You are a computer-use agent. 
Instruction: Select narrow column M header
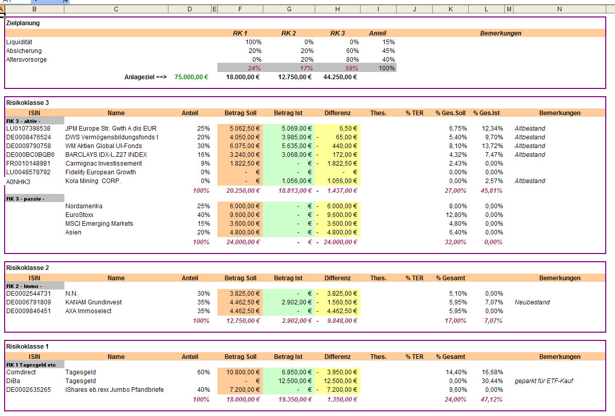coord(509,9)
